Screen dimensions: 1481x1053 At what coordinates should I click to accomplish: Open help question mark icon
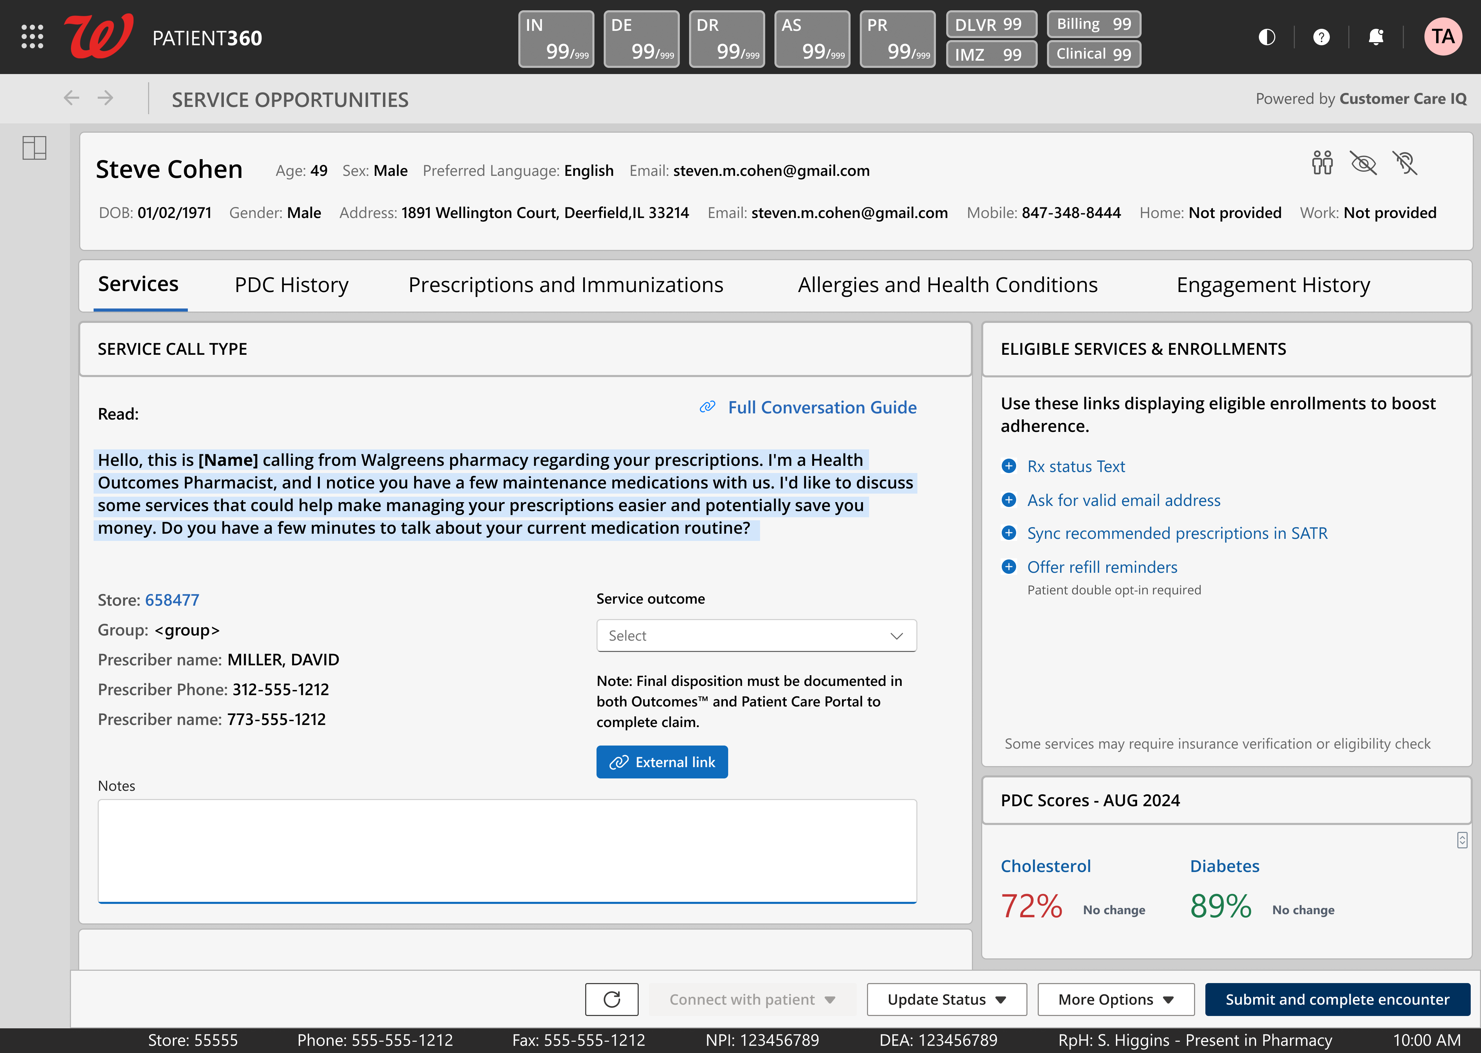click(x=1321, y=37)
